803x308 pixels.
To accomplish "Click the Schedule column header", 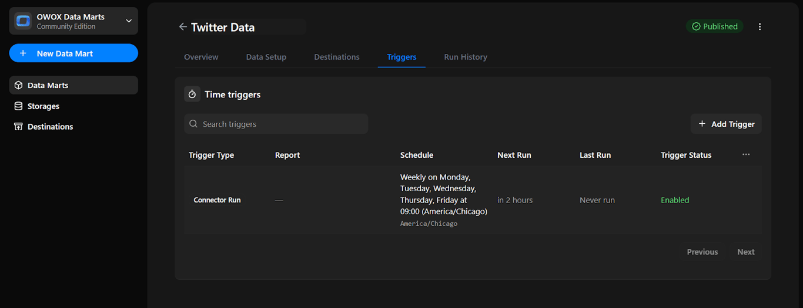I will coord(417,155).
